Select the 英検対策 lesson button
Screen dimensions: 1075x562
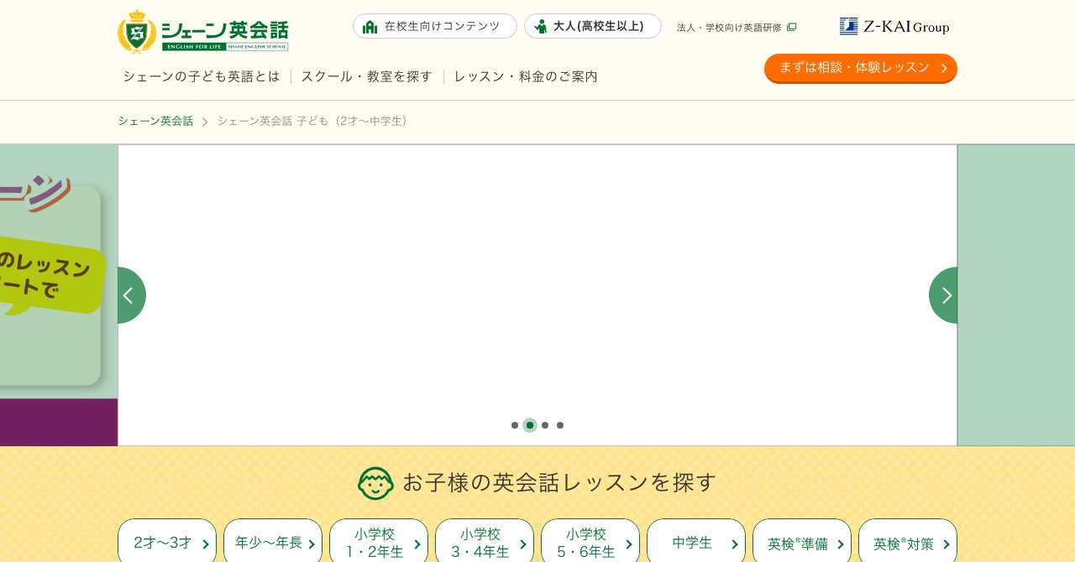pyautogui.click(x=908, y=541)
